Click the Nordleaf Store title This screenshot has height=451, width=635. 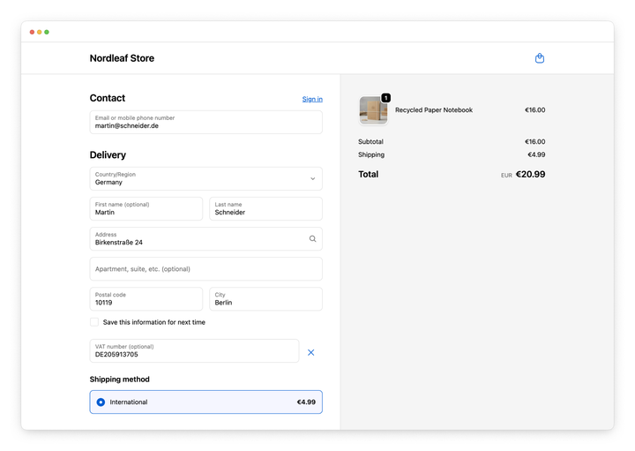tap(122, 58)
